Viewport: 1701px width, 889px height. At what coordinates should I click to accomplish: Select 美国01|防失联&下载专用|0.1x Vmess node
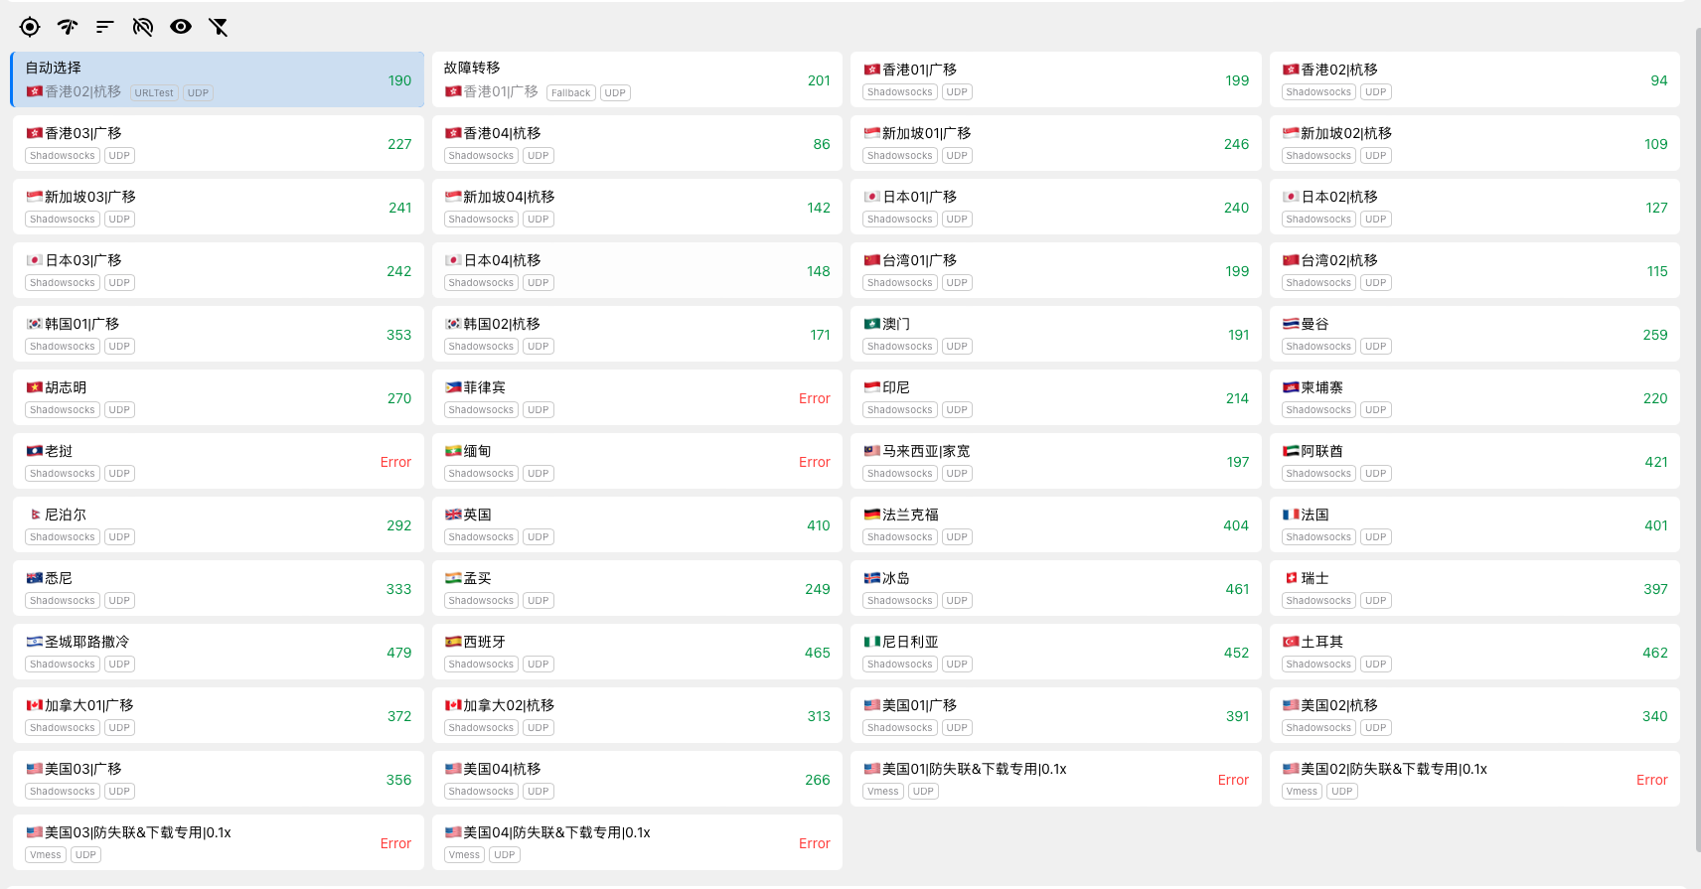click(1055, 779)
